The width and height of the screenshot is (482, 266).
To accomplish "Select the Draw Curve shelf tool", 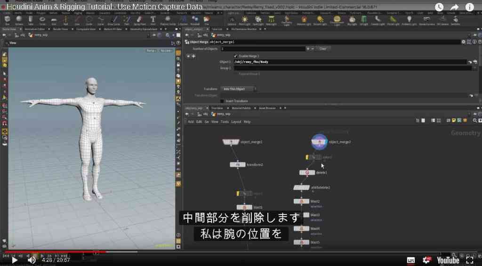I will pos(113,20).
